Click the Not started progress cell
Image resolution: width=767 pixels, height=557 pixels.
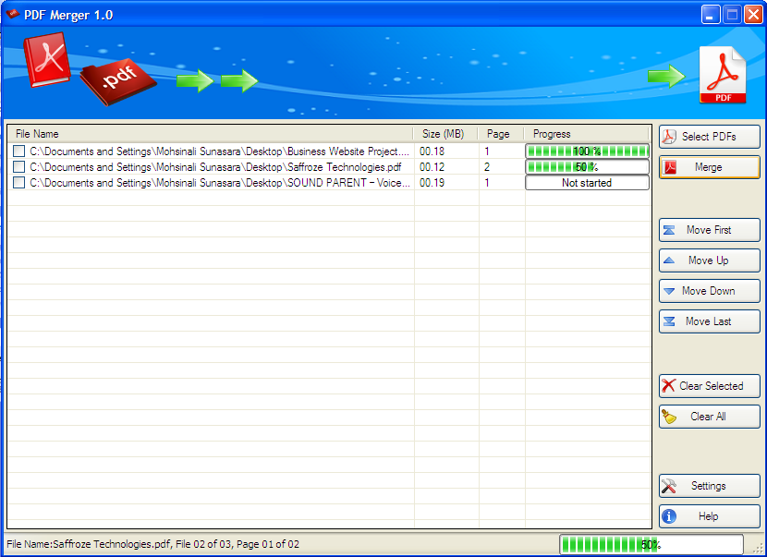[x=587, y=182]
